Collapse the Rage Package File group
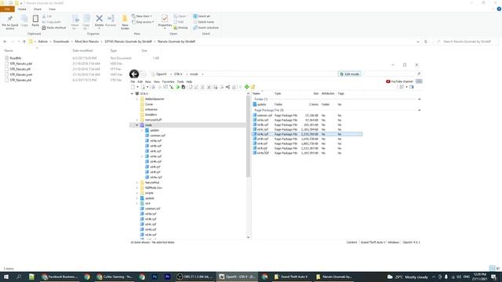This screenshot has height=282, width=502. (x=420, y=110)
